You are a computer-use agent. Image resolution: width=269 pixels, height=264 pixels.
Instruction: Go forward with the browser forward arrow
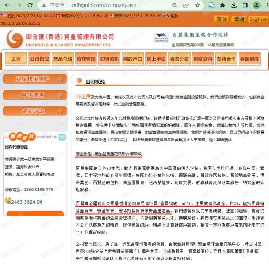(19, 5)
